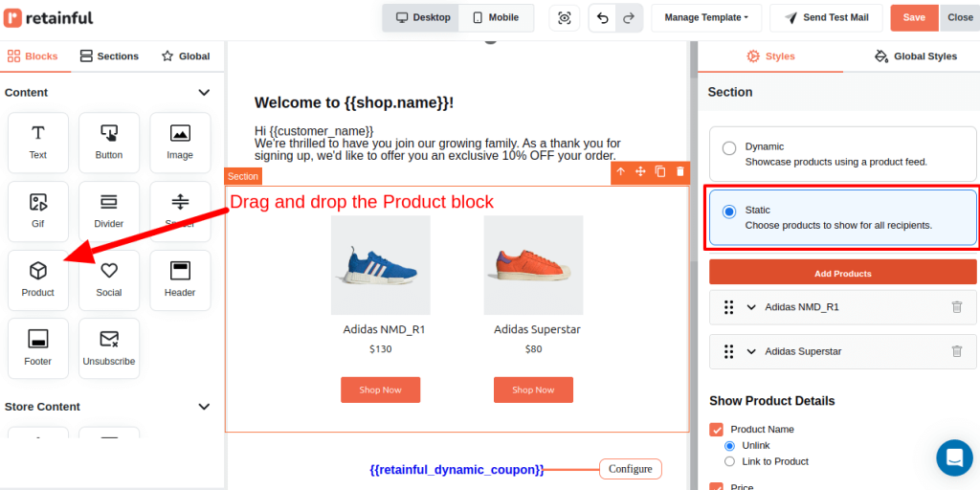980x490 pixels.
Task: Delete Adidas NMD_R1 from product list
Action: pyautogui.click(x=957, y=307)
